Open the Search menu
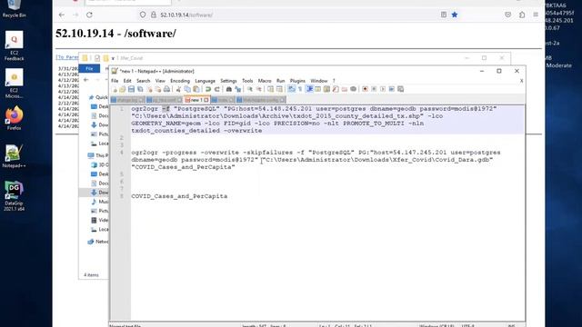Screen dimensions: 582x327 point(143,81)
